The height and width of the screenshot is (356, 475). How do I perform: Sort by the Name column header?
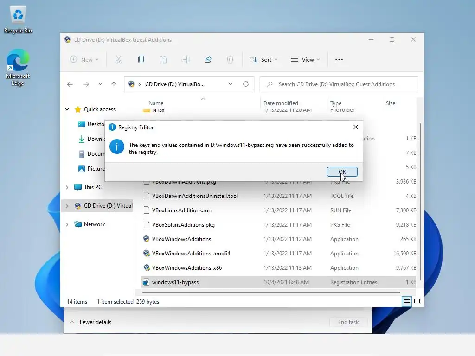point(156,103)
